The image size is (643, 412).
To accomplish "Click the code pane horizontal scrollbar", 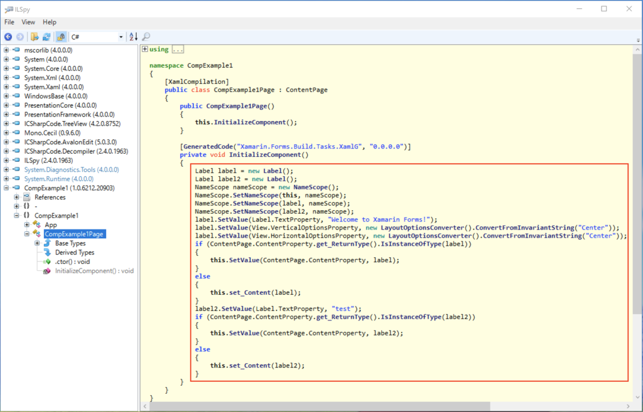I will pos(320,406).
